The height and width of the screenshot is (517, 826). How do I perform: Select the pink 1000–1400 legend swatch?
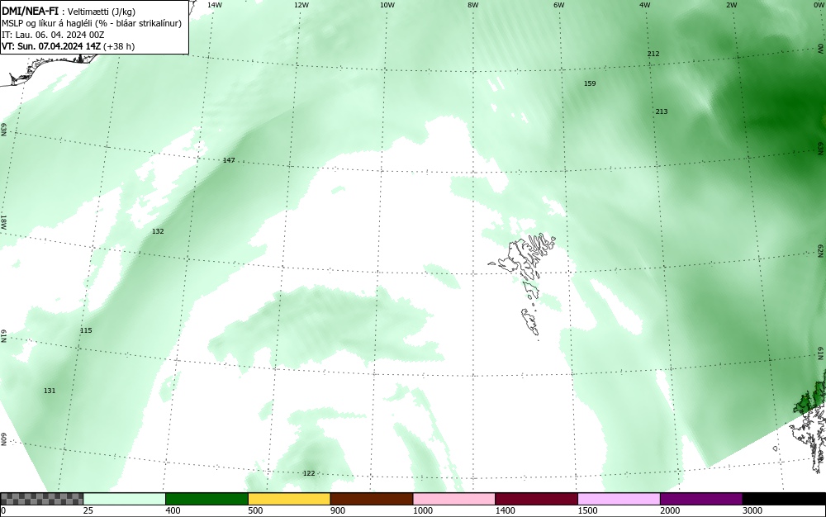pos(453,499)
